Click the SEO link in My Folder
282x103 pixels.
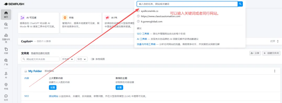click(x=27, y=96)
